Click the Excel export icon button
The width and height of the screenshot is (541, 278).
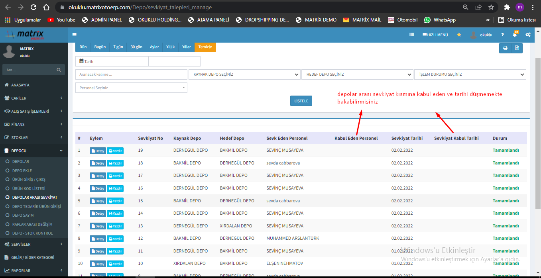[x=517, y=48]
